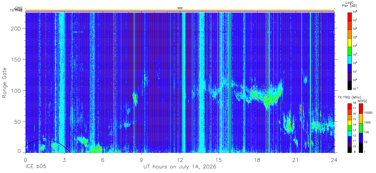Click the red segment of NOISE colorbar

(361, 109)
